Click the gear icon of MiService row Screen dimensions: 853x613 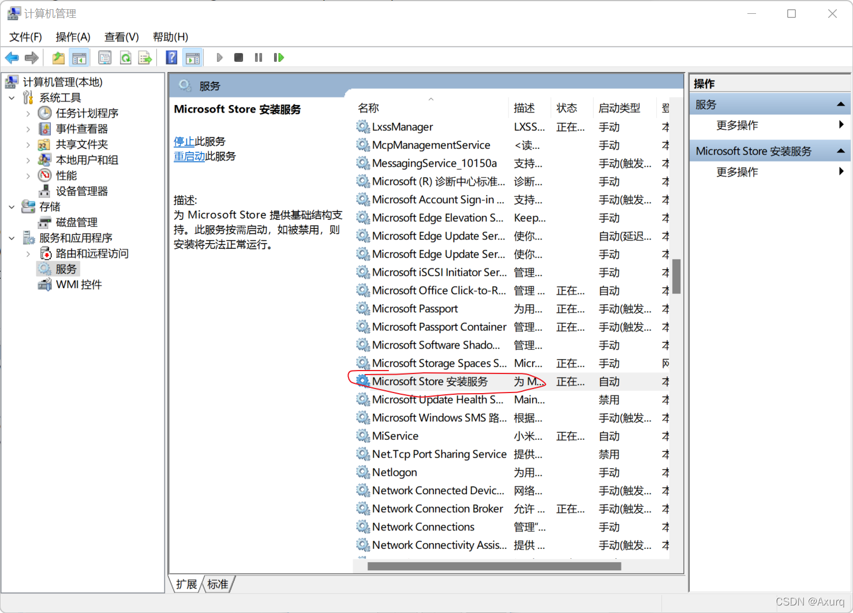[x=362, y=436]
